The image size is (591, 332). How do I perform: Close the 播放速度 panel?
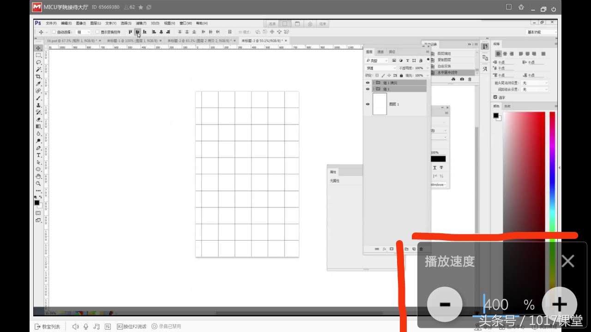[567, 261]
